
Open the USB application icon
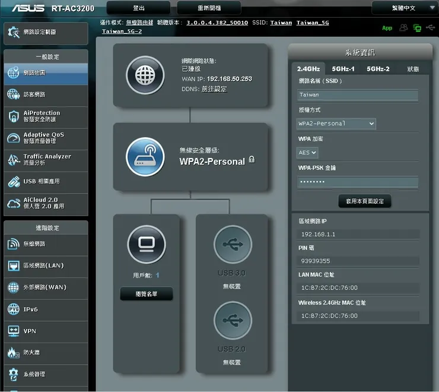click(14, 181)
